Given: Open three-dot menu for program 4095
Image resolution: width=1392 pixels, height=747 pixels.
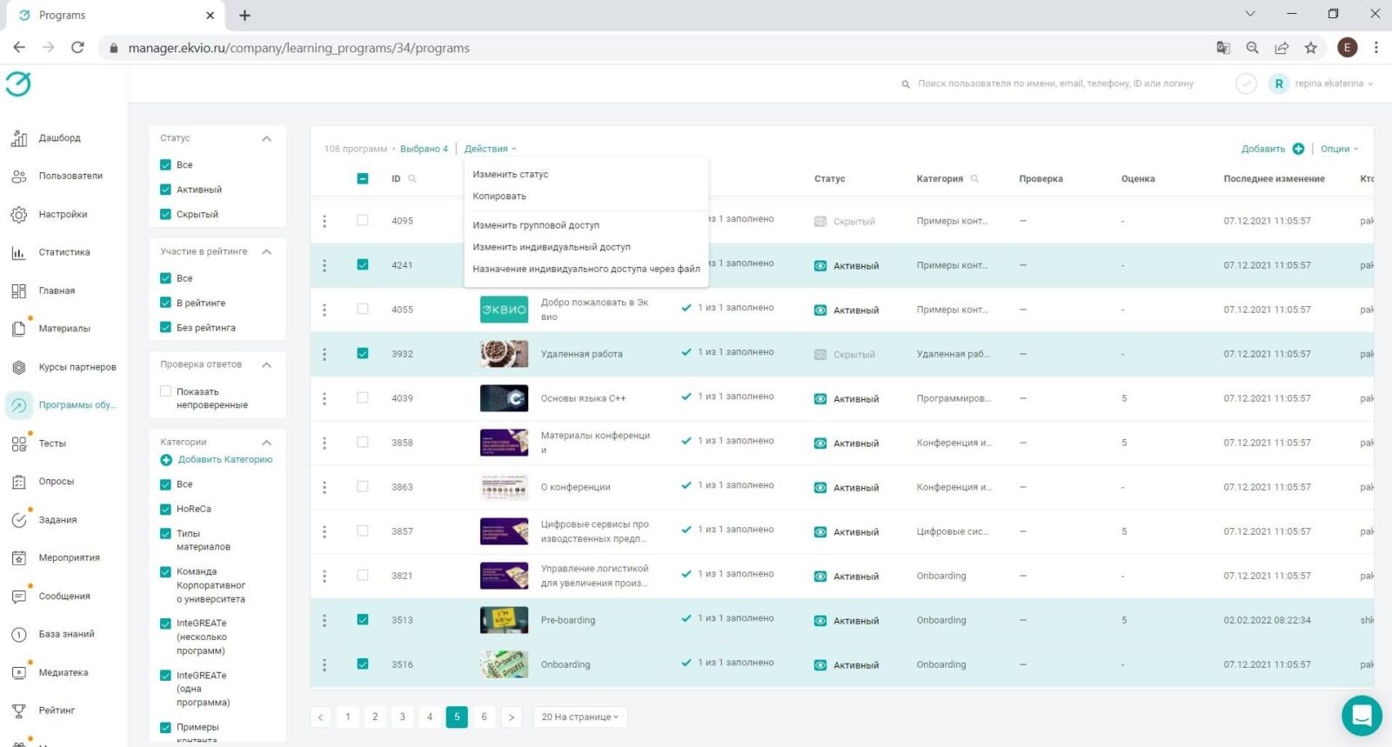Looking at the screenshot, I should click(325, 222).
